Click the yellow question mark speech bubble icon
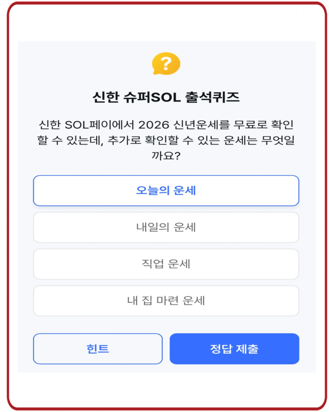 pos(166,64)
